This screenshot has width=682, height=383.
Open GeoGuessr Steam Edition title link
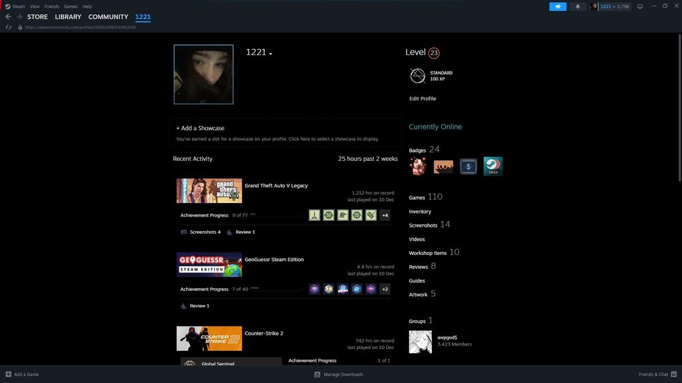point(274,259)
